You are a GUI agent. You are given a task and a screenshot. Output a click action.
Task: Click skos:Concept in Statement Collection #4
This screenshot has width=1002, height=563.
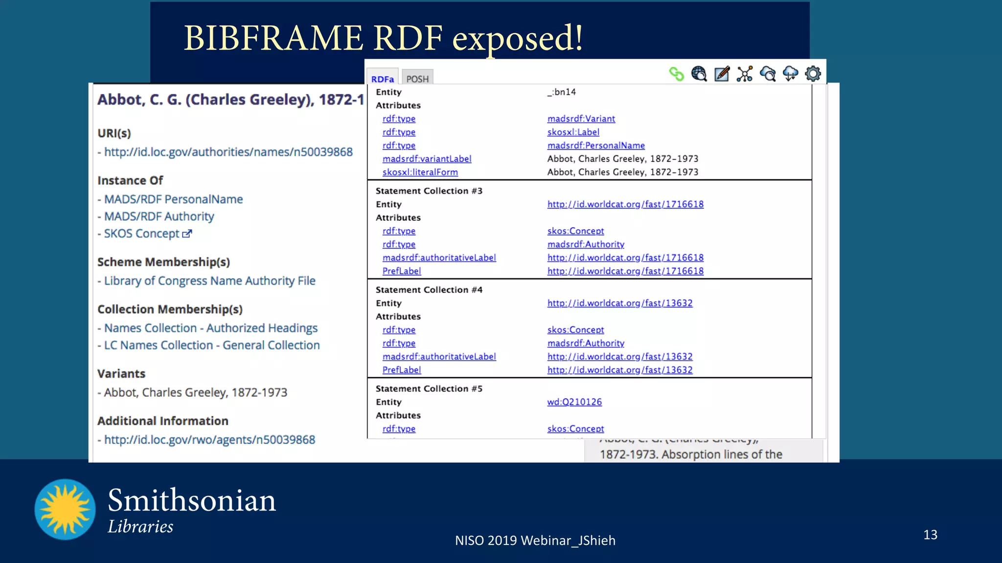(575, 330)
